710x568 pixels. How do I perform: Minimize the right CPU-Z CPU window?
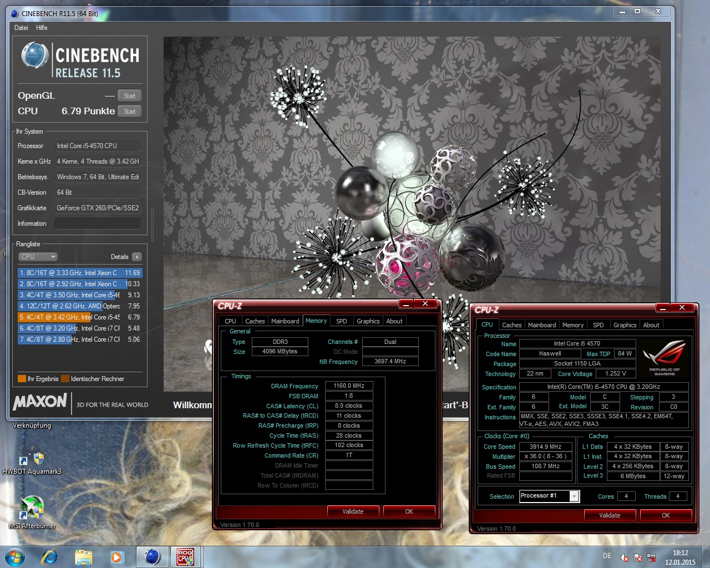click(x=662, y=307)
